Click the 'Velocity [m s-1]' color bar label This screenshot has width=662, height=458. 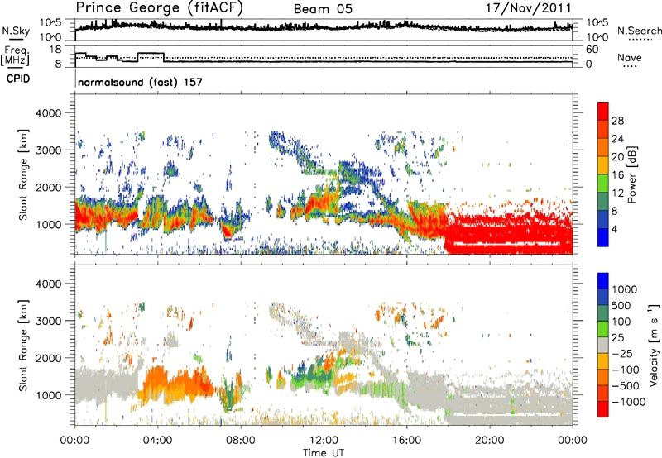(x=654, y=345)
